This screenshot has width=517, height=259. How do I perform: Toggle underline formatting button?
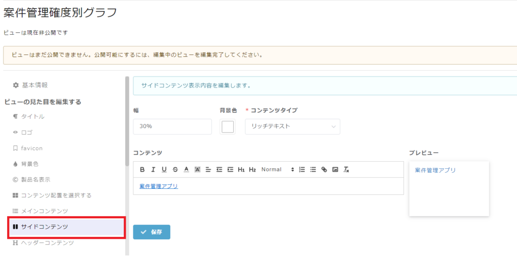tap(164, 169)
